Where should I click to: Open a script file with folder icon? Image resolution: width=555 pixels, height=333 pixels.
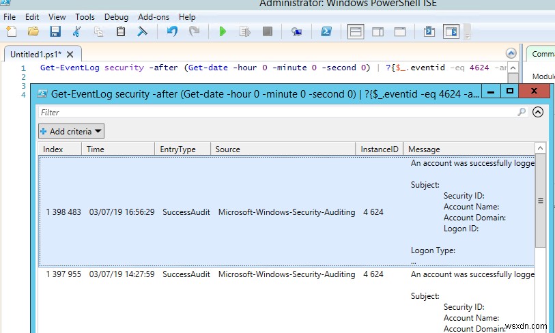(x=33, y=32)
